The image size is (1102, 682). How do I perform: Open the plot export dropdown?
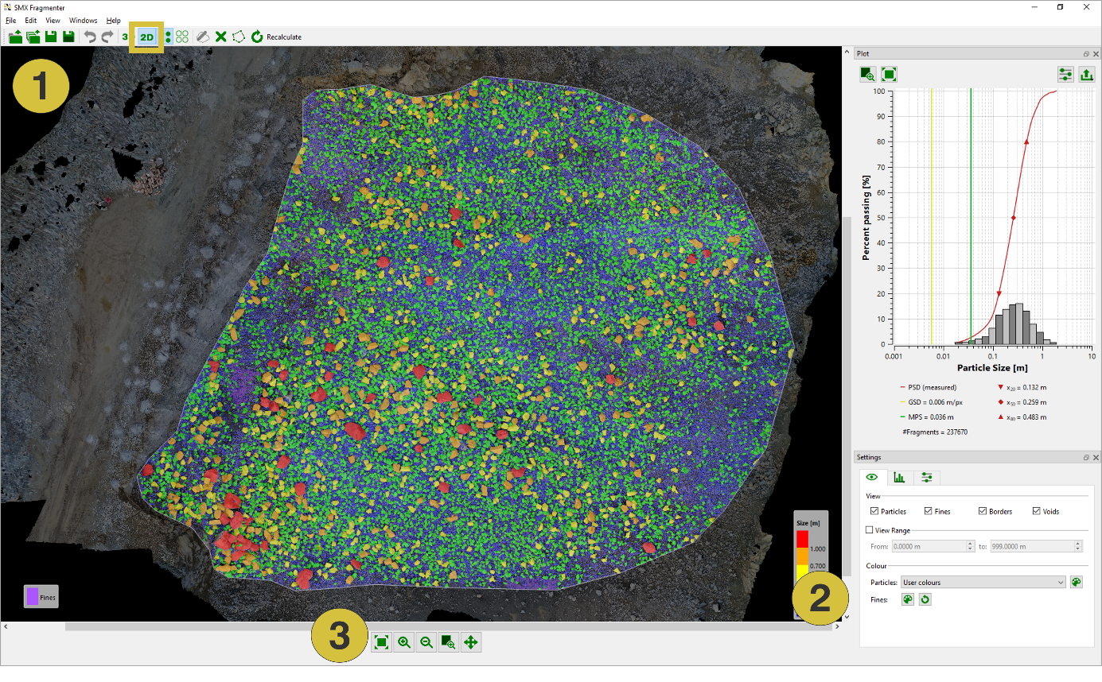[x=1087, y=75]
